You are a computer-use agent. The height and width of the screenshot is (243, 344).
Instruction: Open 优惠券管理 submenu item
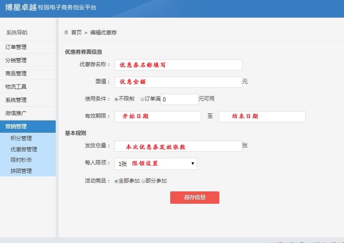pos(24,150)
